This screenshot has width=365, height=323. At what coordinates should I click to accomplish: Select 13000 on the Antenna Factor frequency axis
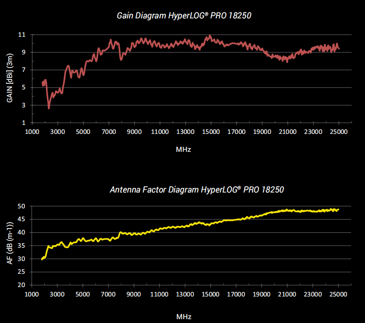click(185, 294)
